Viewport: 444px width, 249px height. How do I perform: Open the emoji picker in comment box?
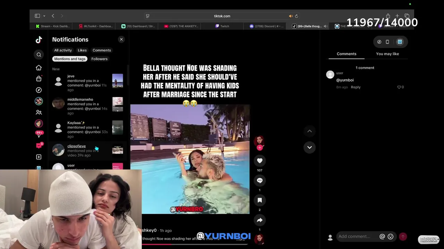click(391, 237)
